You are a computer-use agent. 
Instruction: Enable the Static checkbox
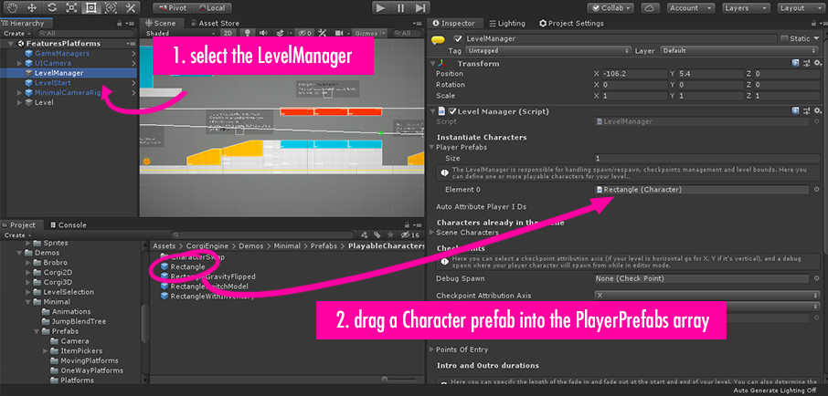click(784, 38)
